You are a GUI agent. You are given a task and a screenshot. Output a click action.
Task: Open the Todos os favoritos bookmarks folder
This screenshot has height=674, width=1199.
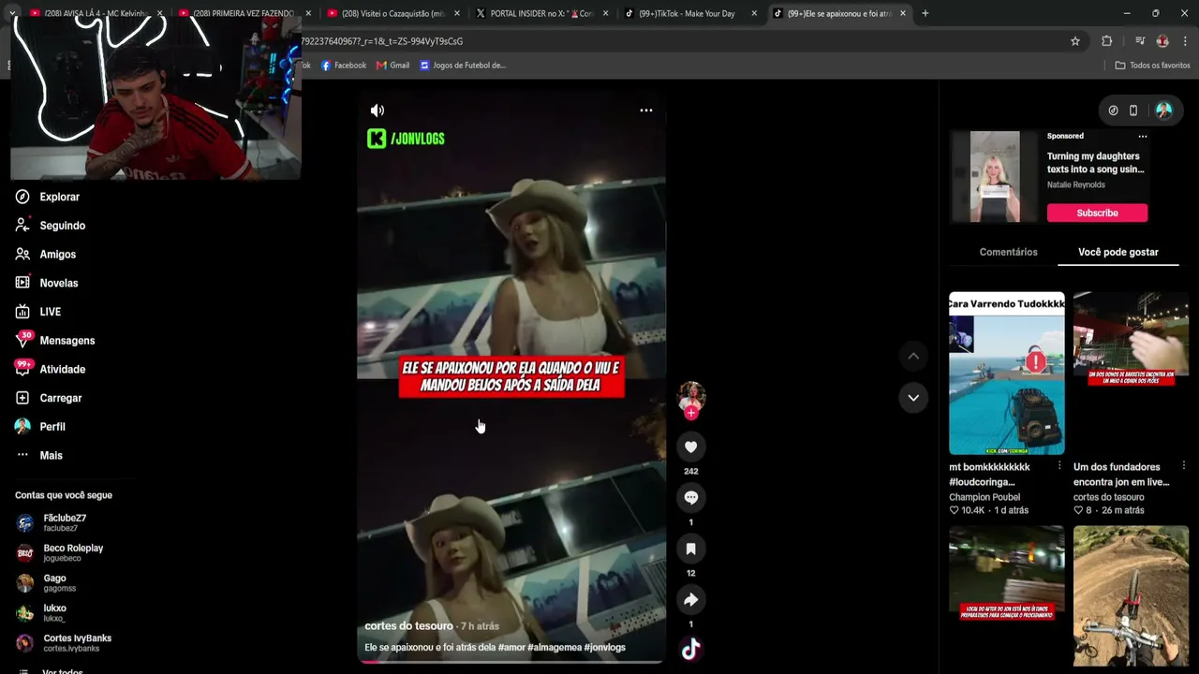(1152, 66)
